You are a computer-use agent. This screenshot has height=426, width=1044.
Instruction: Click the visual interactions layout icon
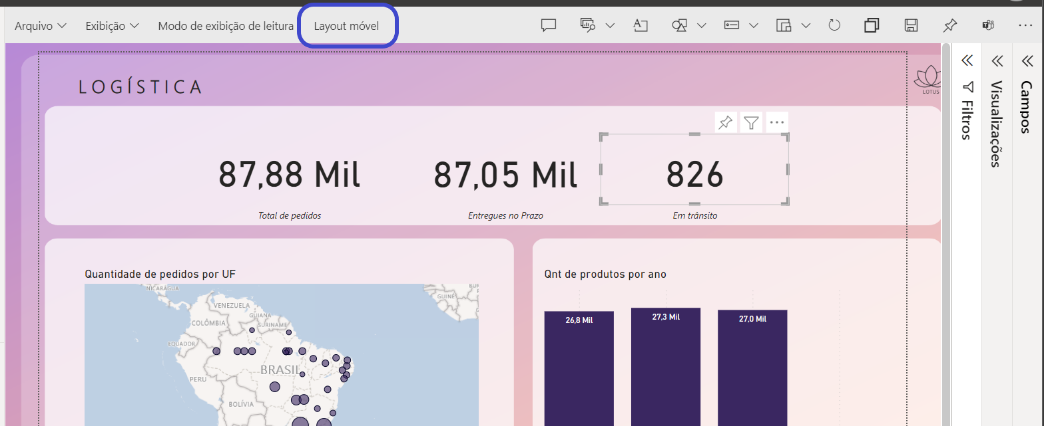784,25
